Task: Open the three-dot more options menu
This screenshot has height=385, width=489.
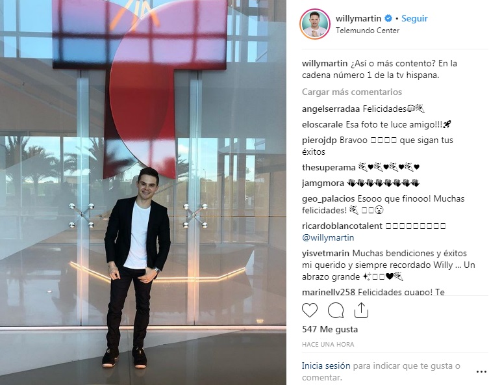Action: pos(481,371)
